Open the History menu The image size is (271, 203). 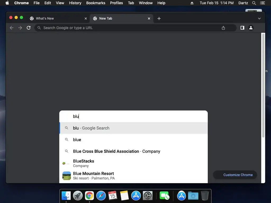pos(75,3)
